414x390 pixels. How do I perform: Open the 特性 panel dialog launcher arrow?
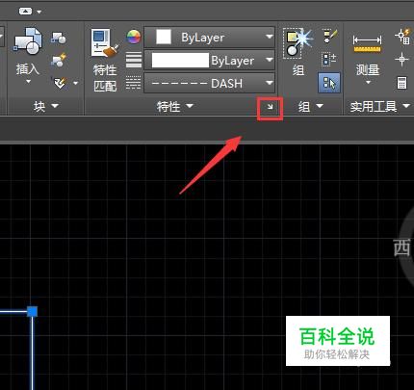coord(270,108)
